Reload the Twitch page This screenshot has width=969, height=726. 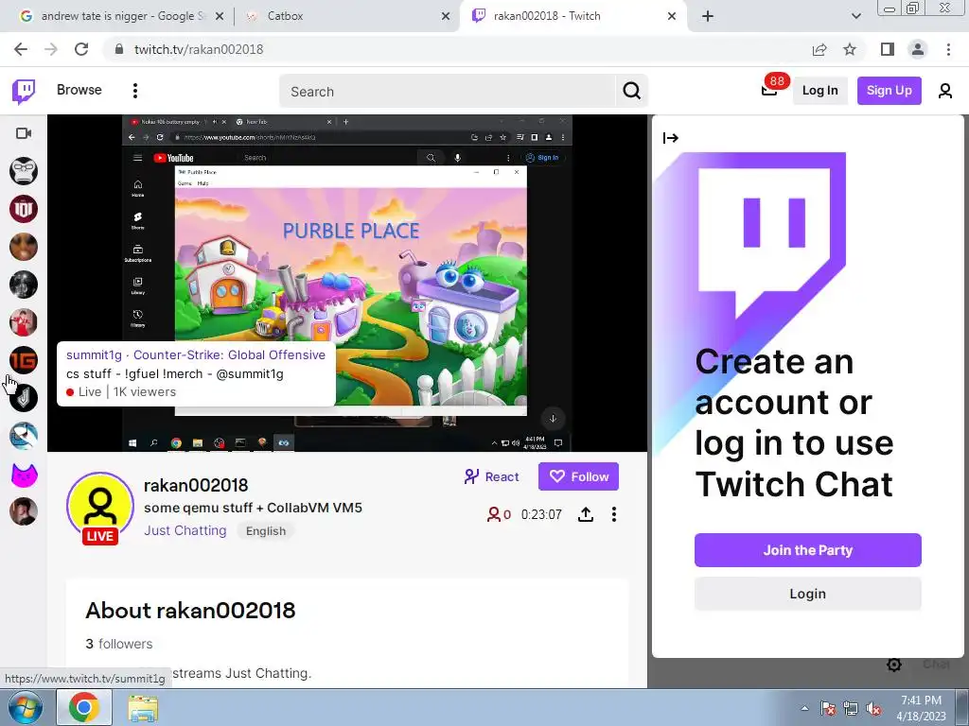[81, 49]
